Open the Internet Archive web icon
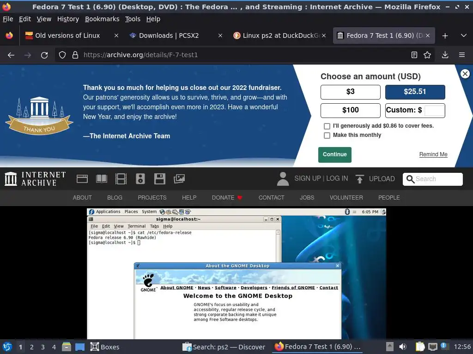473x354 pixels. 82,179
